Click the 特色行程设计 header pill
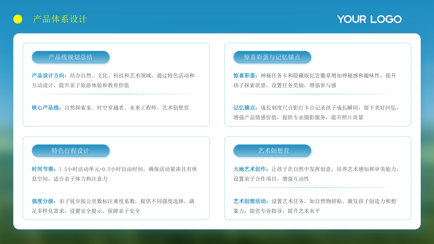Screen dimensions: 434x244 point(71,151)
